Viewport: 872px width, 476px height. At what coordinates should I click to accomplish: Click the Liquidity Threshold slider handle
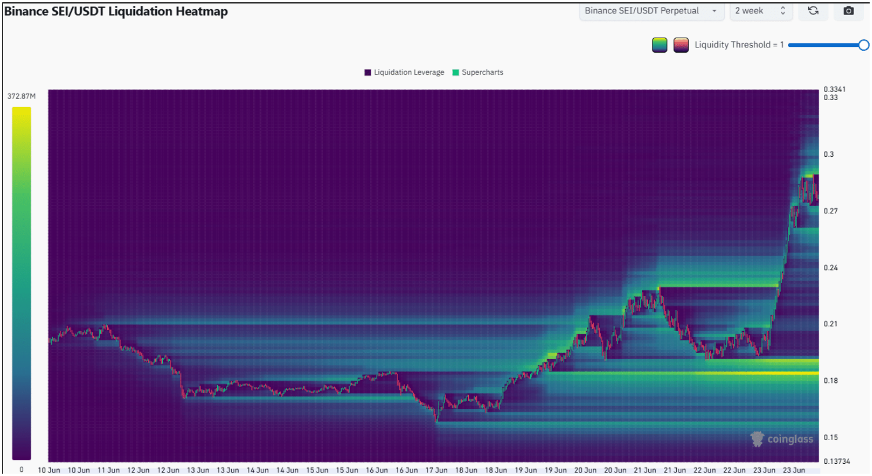tap(863, 45)
